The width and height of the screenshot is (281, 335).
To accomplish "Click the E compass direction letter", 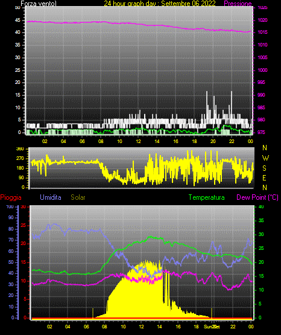I will click(x=264, y=178).
